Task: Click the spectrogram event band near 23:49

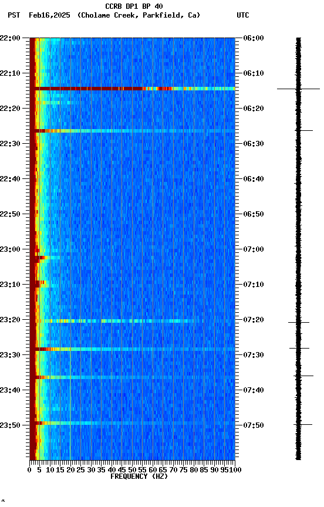Action: tap(132, 423)
